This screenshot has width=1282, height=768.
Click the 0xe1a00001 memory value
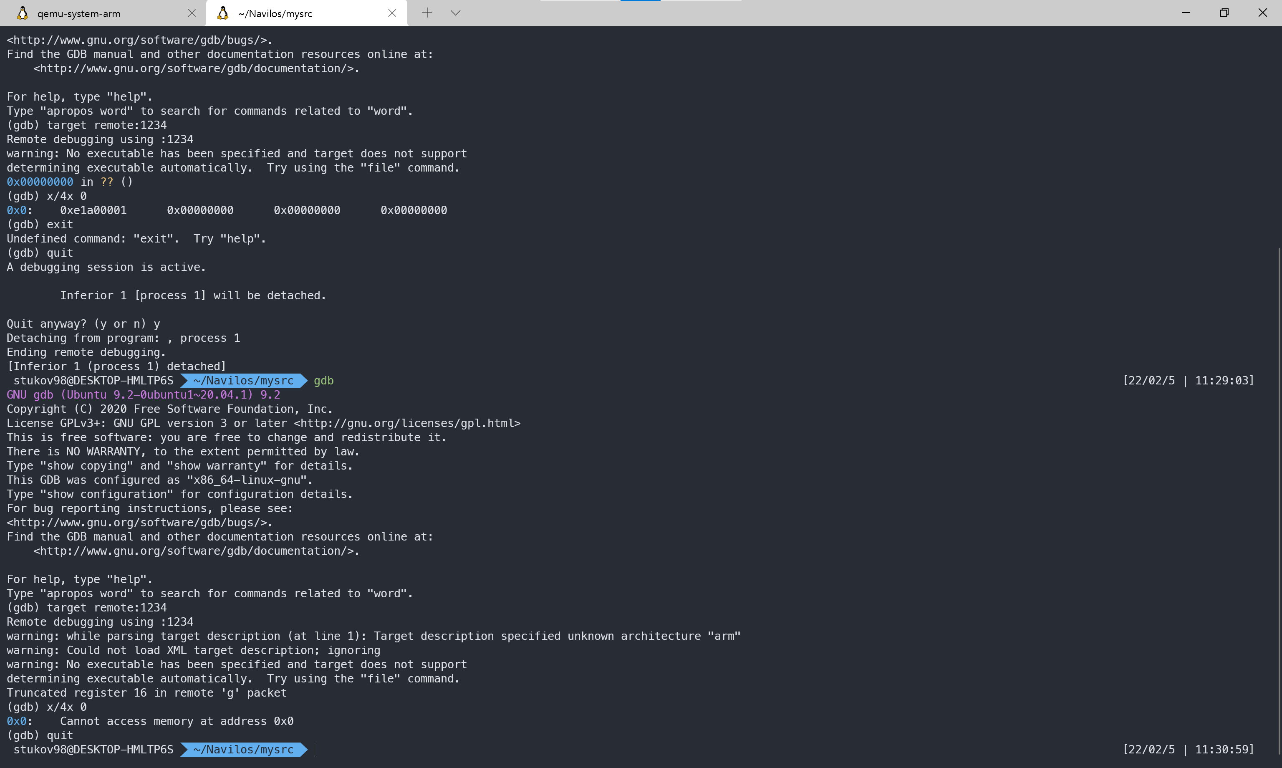tap(93, 211)
